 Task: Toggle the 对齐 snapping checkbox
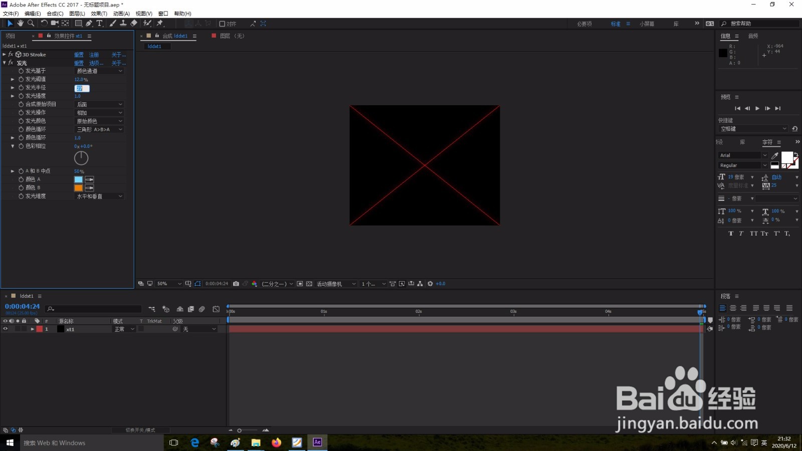pyautogui.click(x=222, y=24)
